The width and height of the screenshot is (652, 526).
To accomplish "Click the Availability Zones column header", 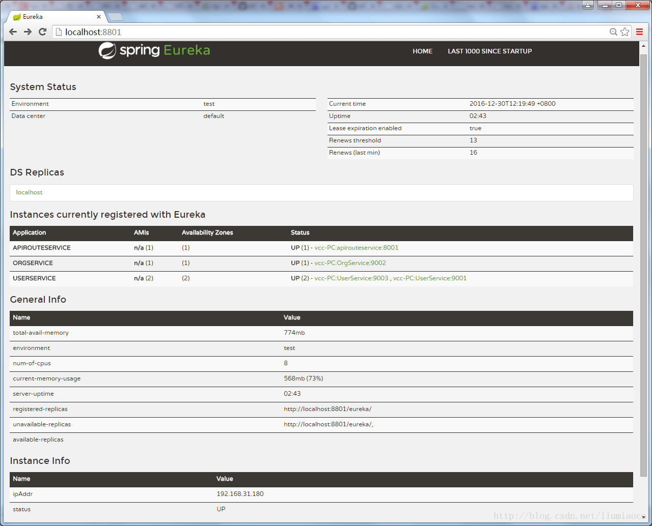I will point(207,232).
